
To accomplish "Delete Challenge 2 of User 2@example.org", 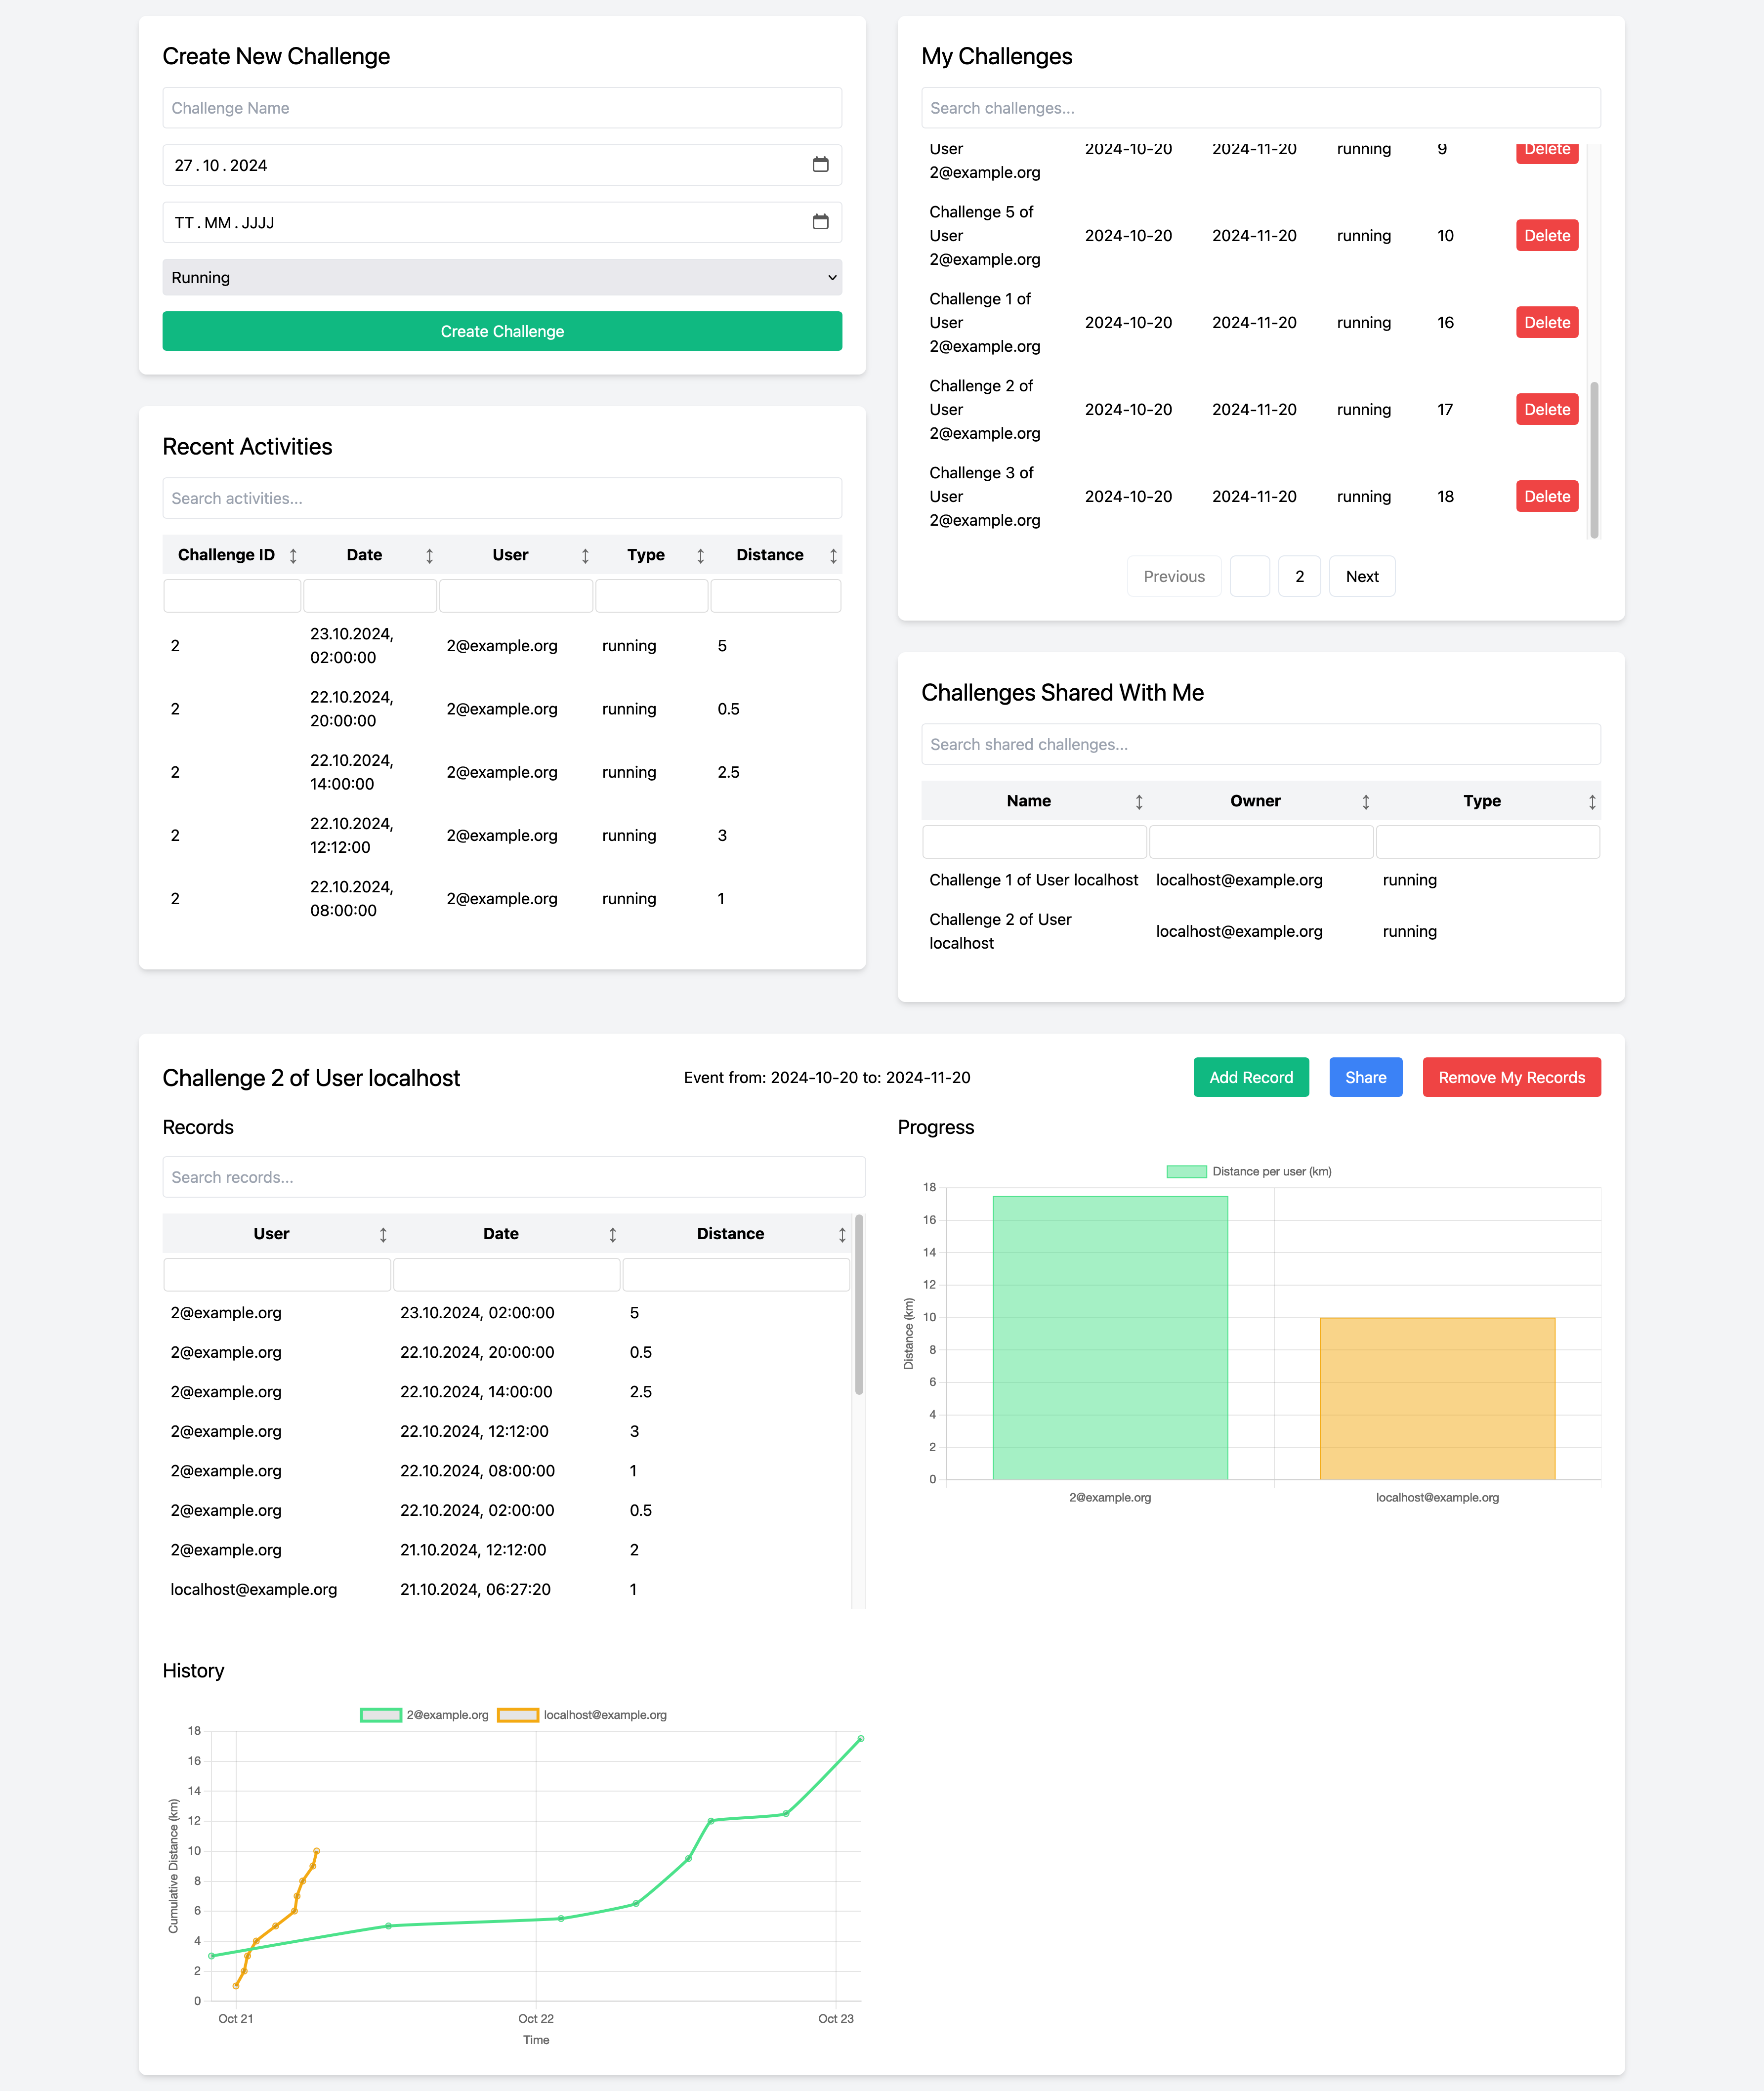I will [x=1547, y=409].
